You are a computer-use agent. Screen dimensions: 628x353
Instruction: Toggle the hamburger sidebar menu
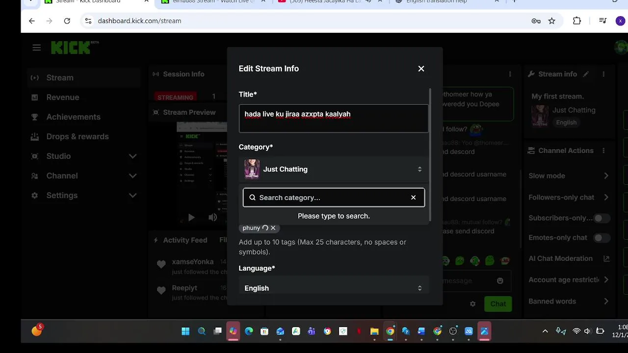(x=36, y=48)
